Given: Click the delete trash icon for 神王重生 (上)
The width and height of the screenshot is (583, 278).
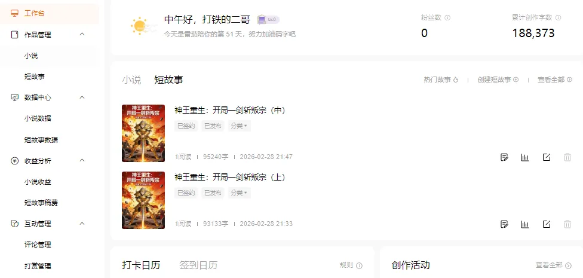Looking at the screenshot, I should (x=567, y=224).
